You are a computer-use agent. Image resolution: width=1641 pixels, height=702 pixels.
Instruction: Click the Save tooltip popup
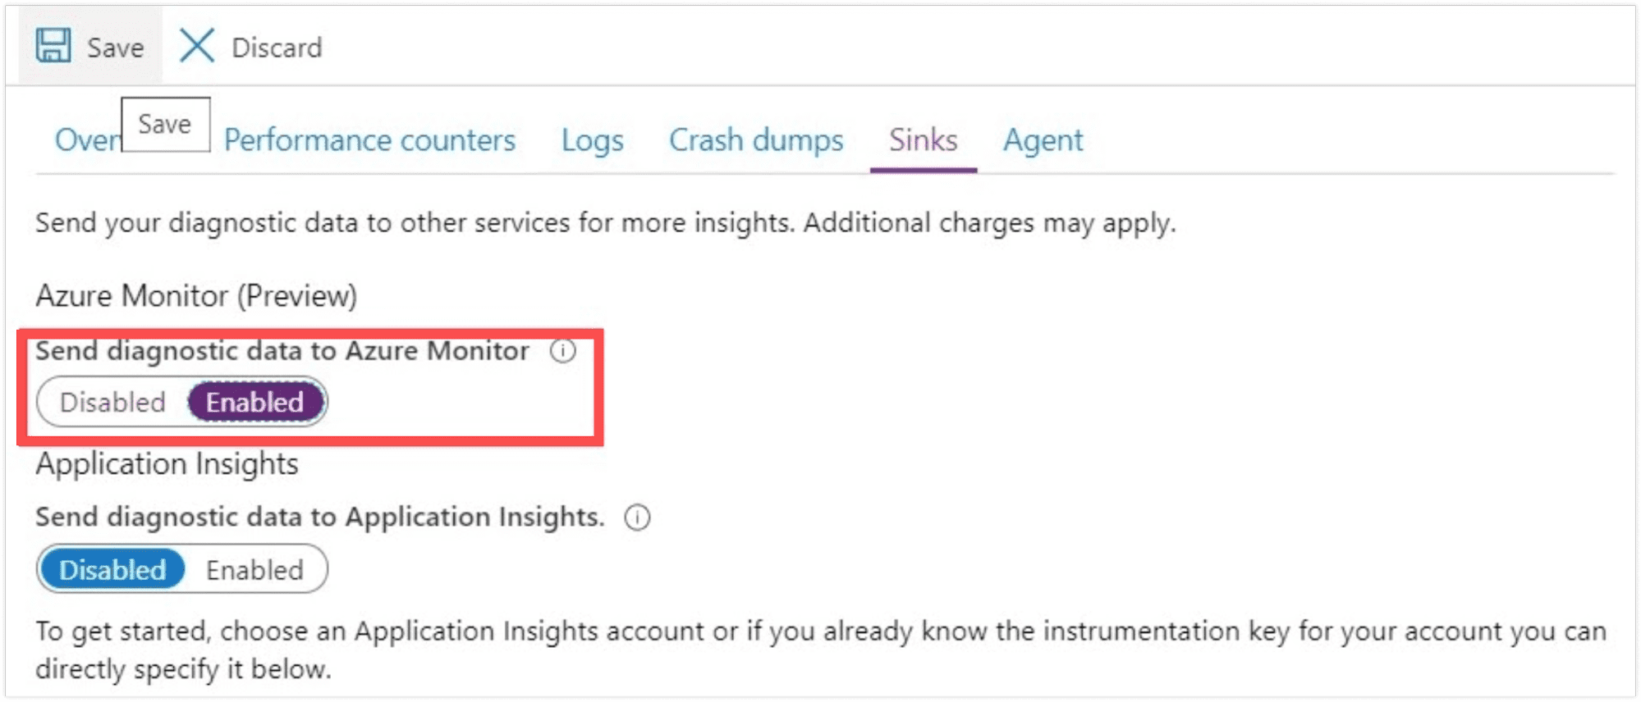165,124
